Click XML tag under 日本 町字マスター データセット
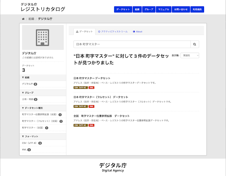This screenshot has width=226, height=176. 91,88
